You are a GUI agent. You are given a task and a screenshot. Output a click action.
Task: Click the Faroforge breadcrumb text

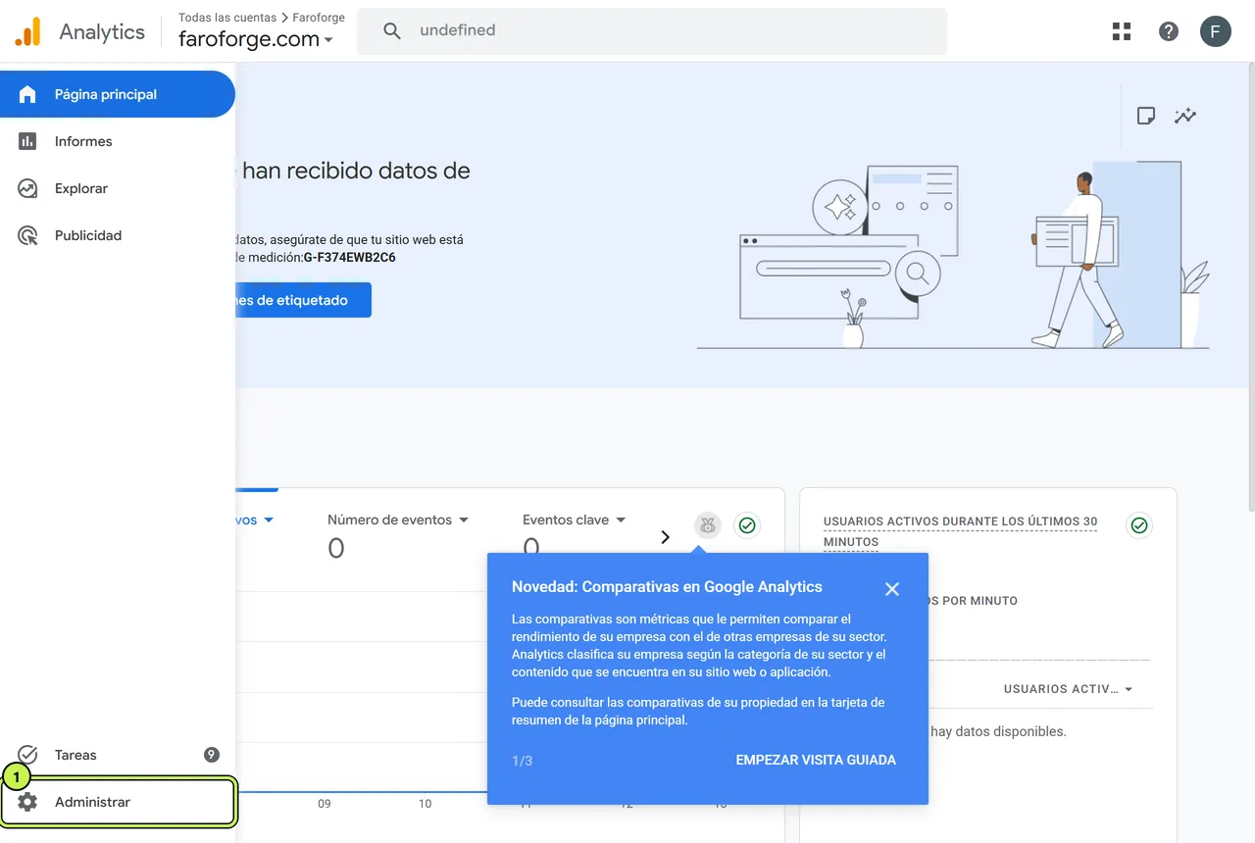tap(319, 18)
